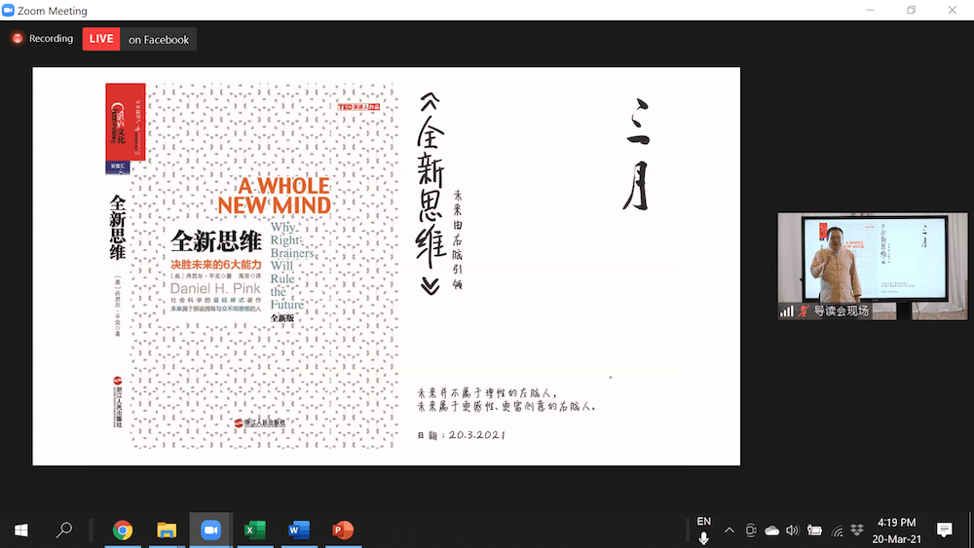The width and height of the screenshot is (974, 548).
Task: Open Wi-Fi network settings in tray
Action: pyautogui.click(x=837, y=530)
